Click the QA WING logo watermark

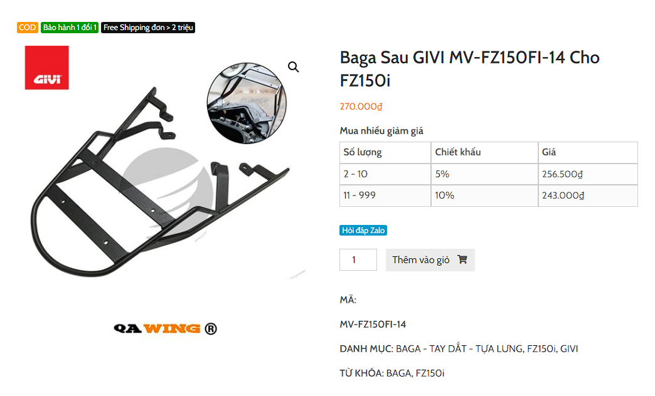pos(165,329)
